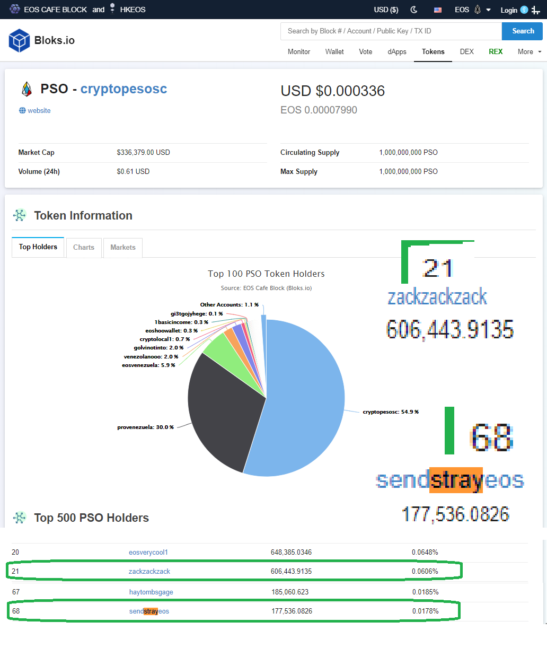Go to the REX menu item
The height and width of the screenshot is (648, 547).
(496, 51)
